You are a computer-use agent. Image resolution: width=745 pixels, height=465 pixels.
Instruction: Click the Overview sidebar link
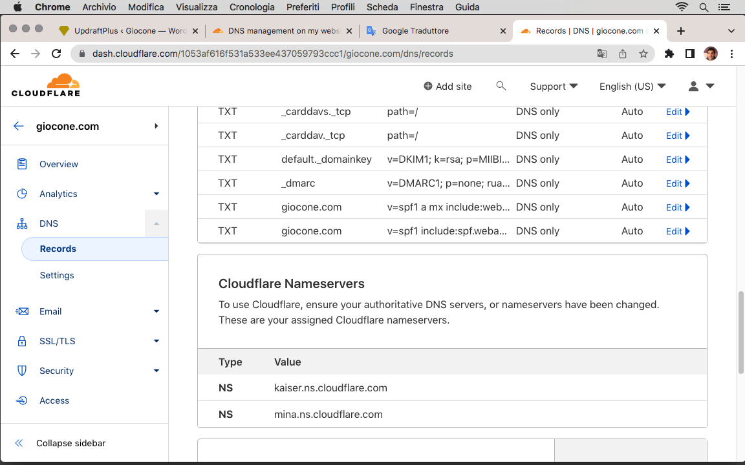[58, 164]
